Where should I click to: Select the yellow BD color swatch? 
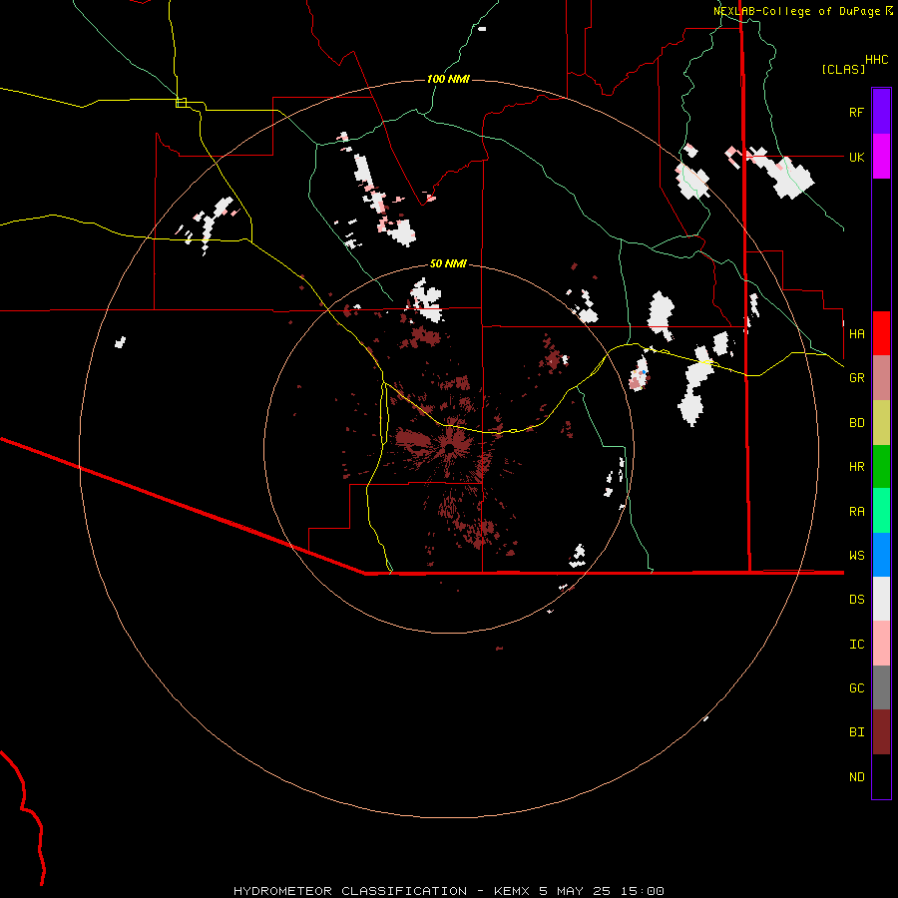coord(881,423)
